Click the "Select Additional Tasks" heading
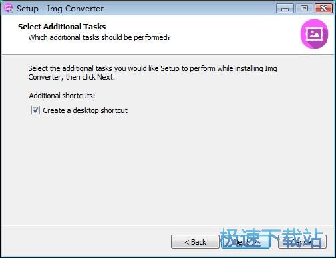Screen dimensions: 336x258 coord(61,27)
